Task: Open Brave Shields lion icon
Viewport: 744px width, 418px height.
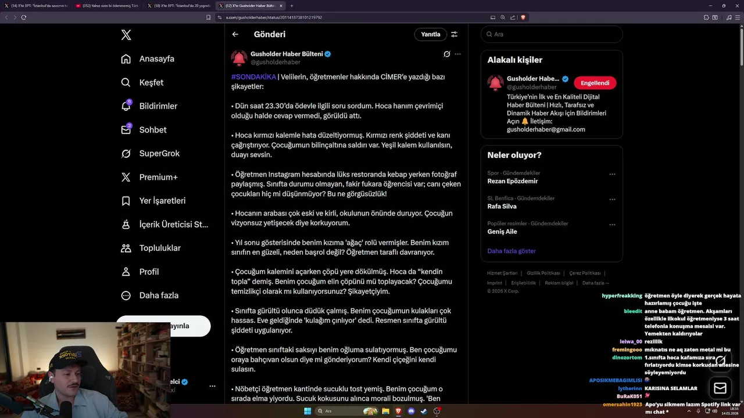Action: coord(523,17)
